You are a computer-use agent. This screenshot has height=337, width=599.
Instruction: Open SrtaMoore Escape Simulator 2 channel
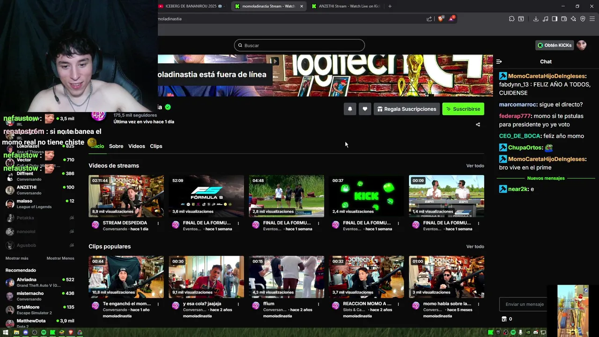pos(40,310)
